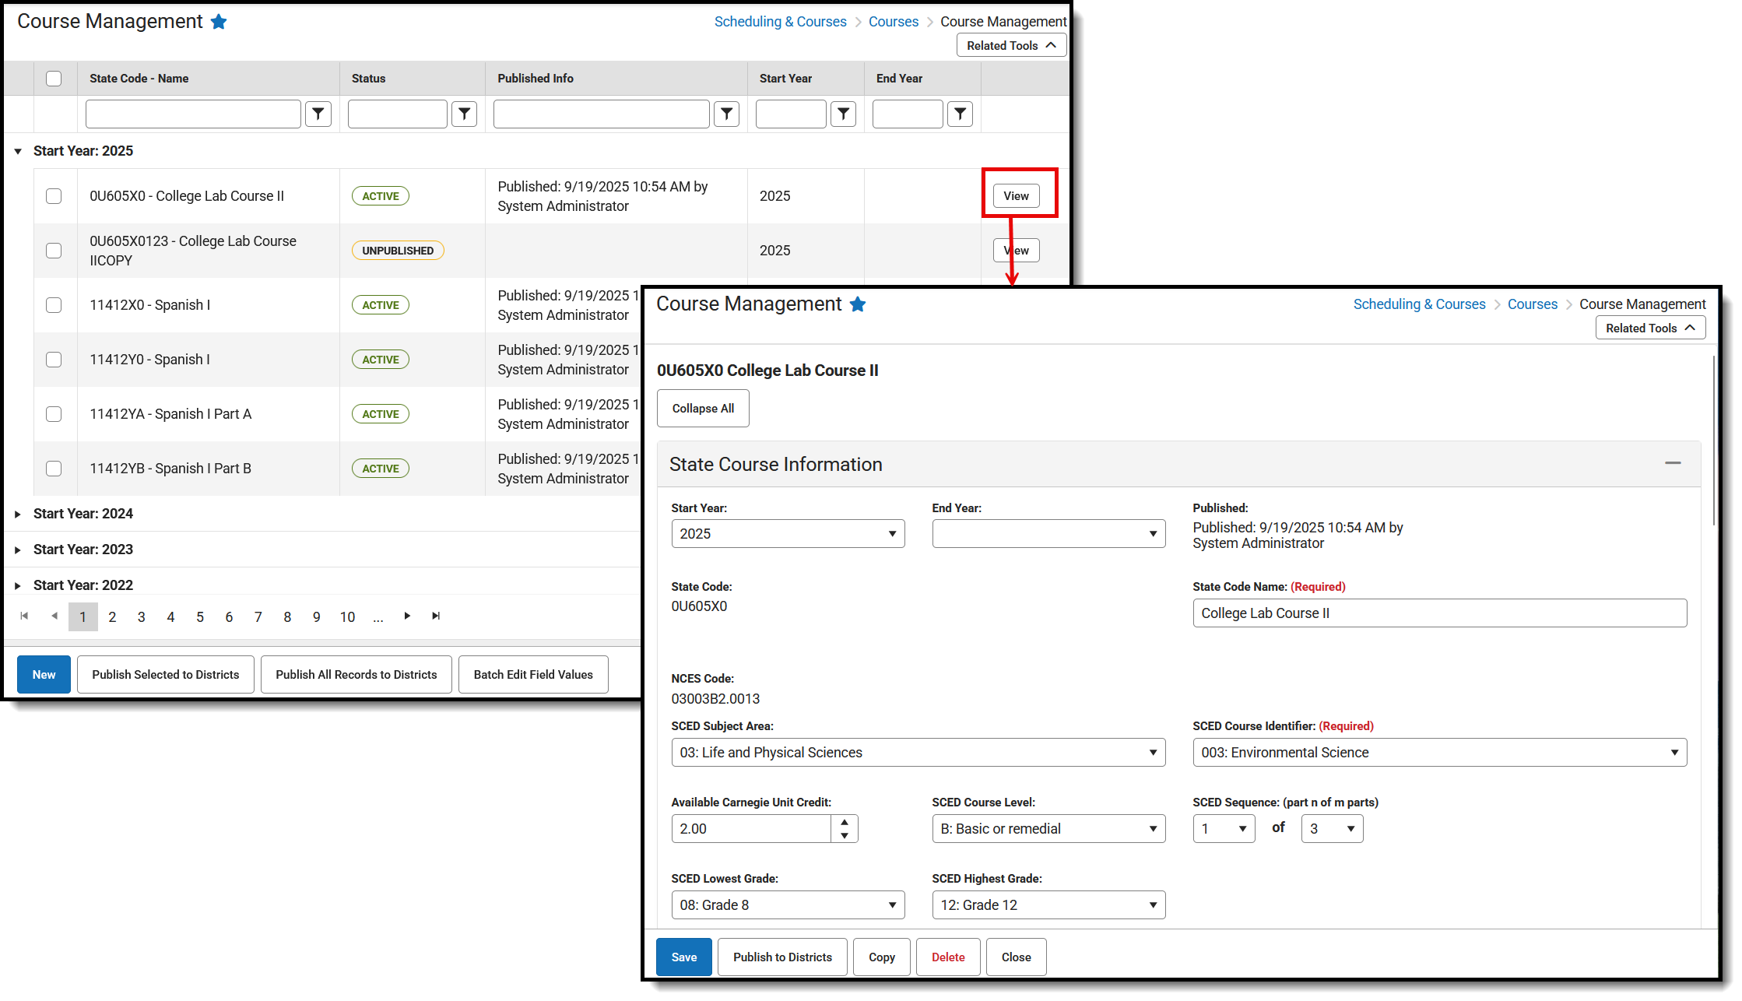
Task: Go to the next page using the arrow
Action: 407,616
